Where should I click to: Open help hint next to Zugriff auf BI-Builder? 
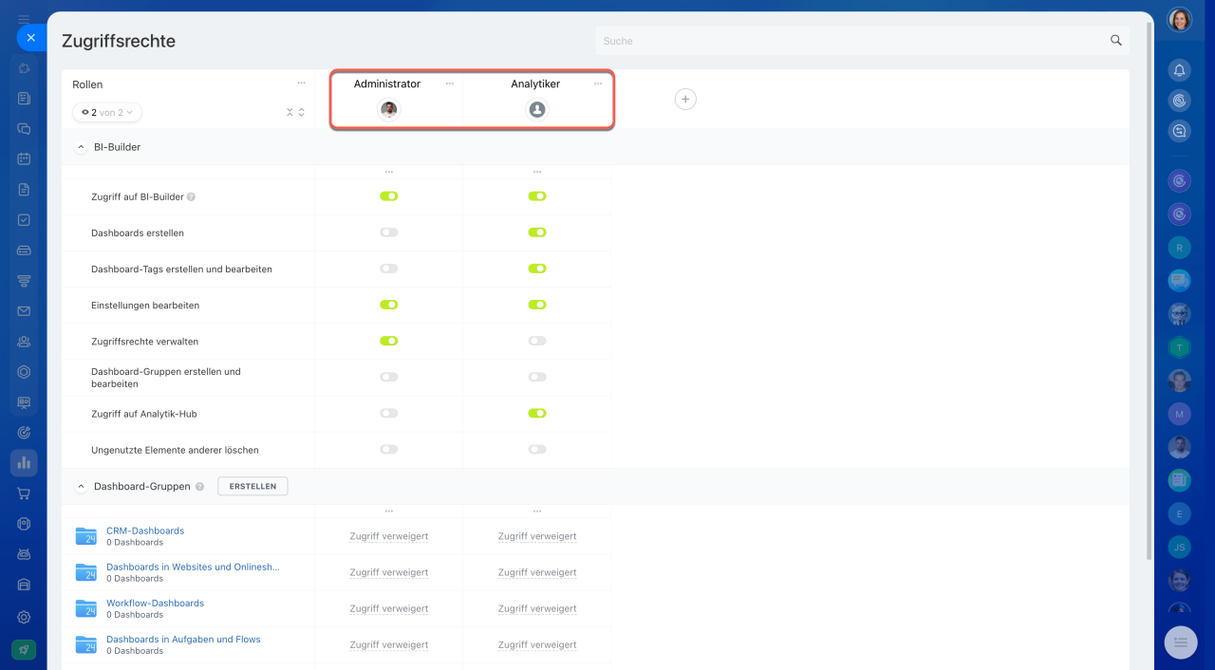(192, 197)
